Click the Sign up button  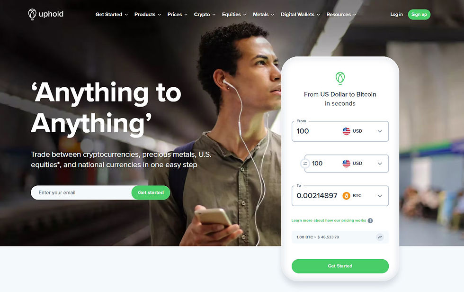(419, 15)
